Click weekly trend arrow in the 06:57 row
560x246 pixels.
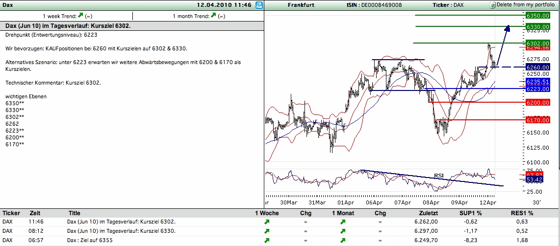(267, 240)
